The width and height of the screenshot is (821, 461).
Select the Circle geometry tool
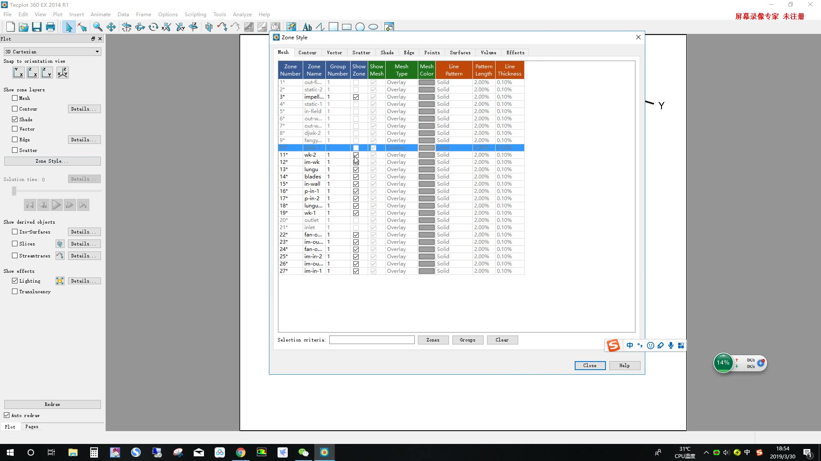[360, 27]
